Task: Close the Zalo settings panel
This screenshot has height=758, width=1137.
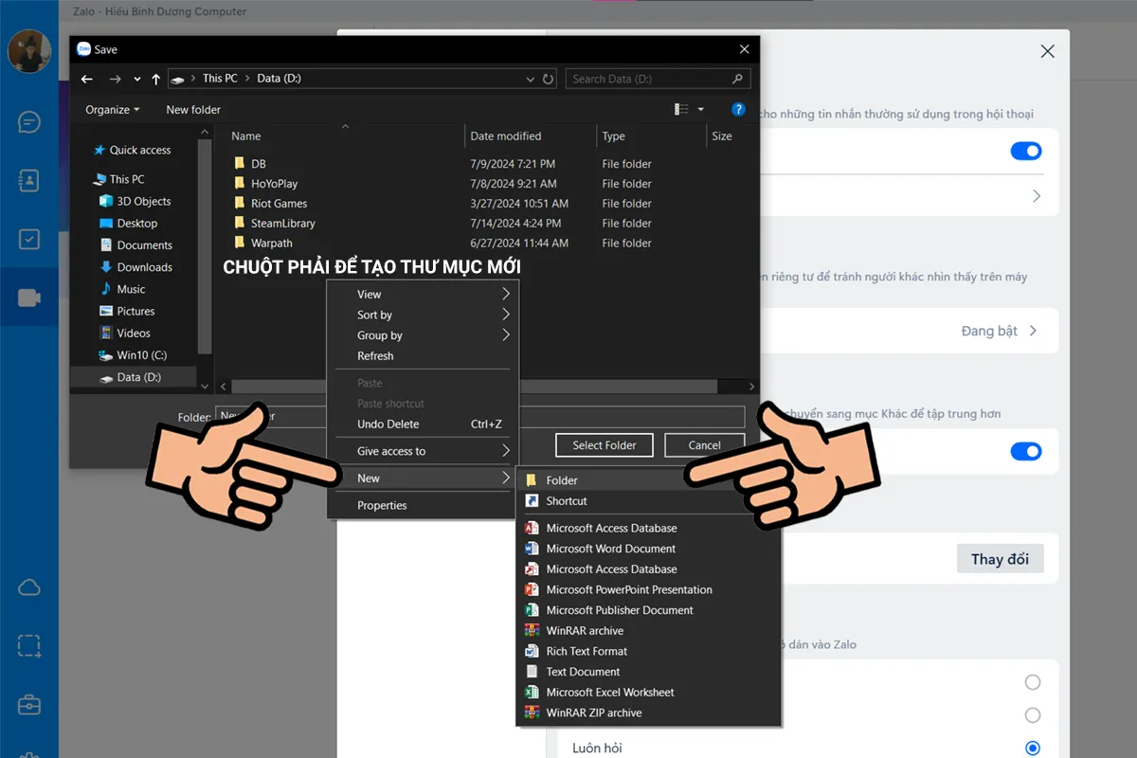Action: coord(1047,51)
